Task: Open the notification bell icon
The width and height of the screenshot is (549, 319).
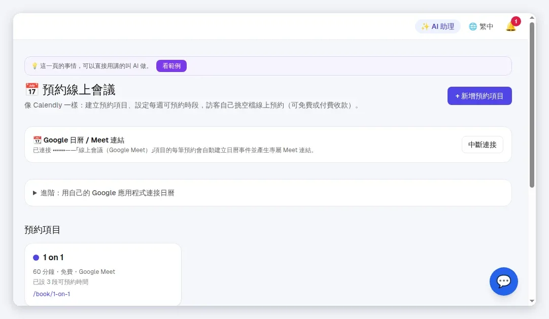Action: pos(511,26)
